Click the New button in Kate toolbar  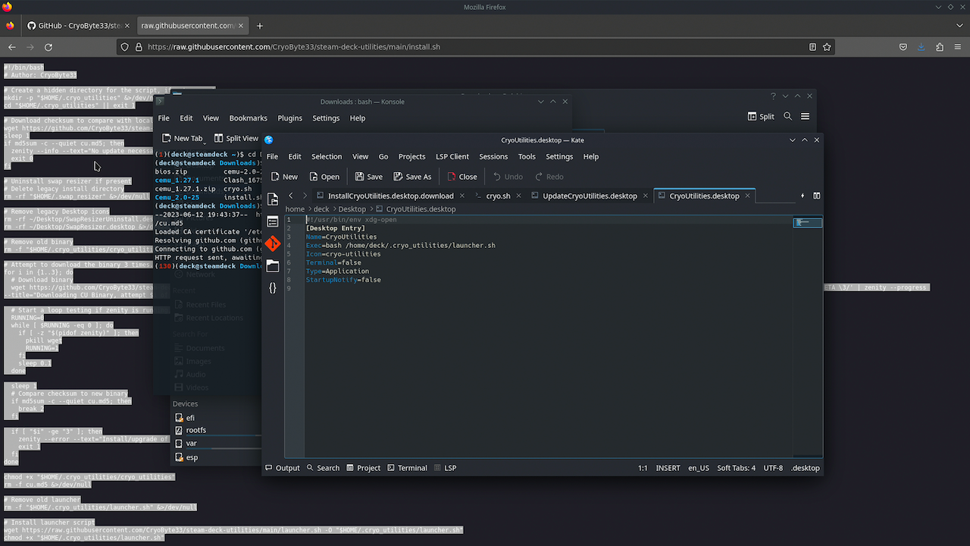[x=283, y=177]
